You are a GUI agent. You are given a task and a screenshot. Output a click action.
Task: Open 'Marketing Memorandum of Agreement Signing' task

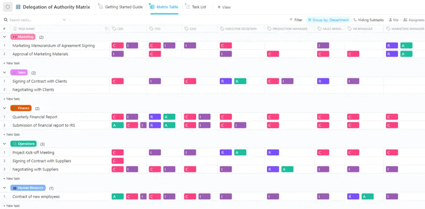pyautogui.click(x=53, y=46)
